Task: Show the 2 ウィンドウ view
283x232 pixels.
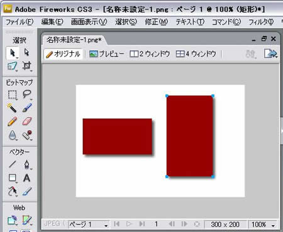Action: [150, 54]
